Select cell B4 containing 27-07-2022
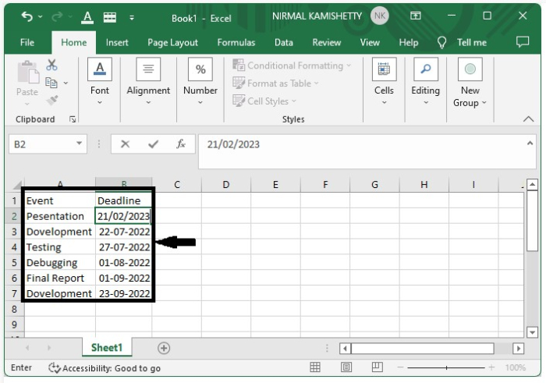 [124, 247]
